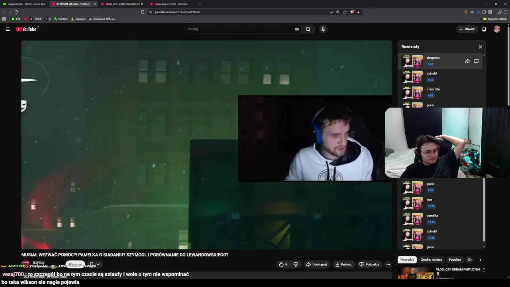Click the Podziękuj thanks button
The image size is (510, 287).
pyautogui.click(x=369, y=264)
